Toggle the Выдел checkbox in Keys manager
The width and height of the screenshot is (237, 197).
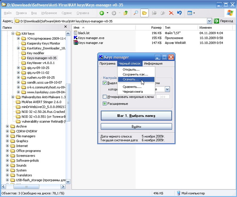point(104,83)
